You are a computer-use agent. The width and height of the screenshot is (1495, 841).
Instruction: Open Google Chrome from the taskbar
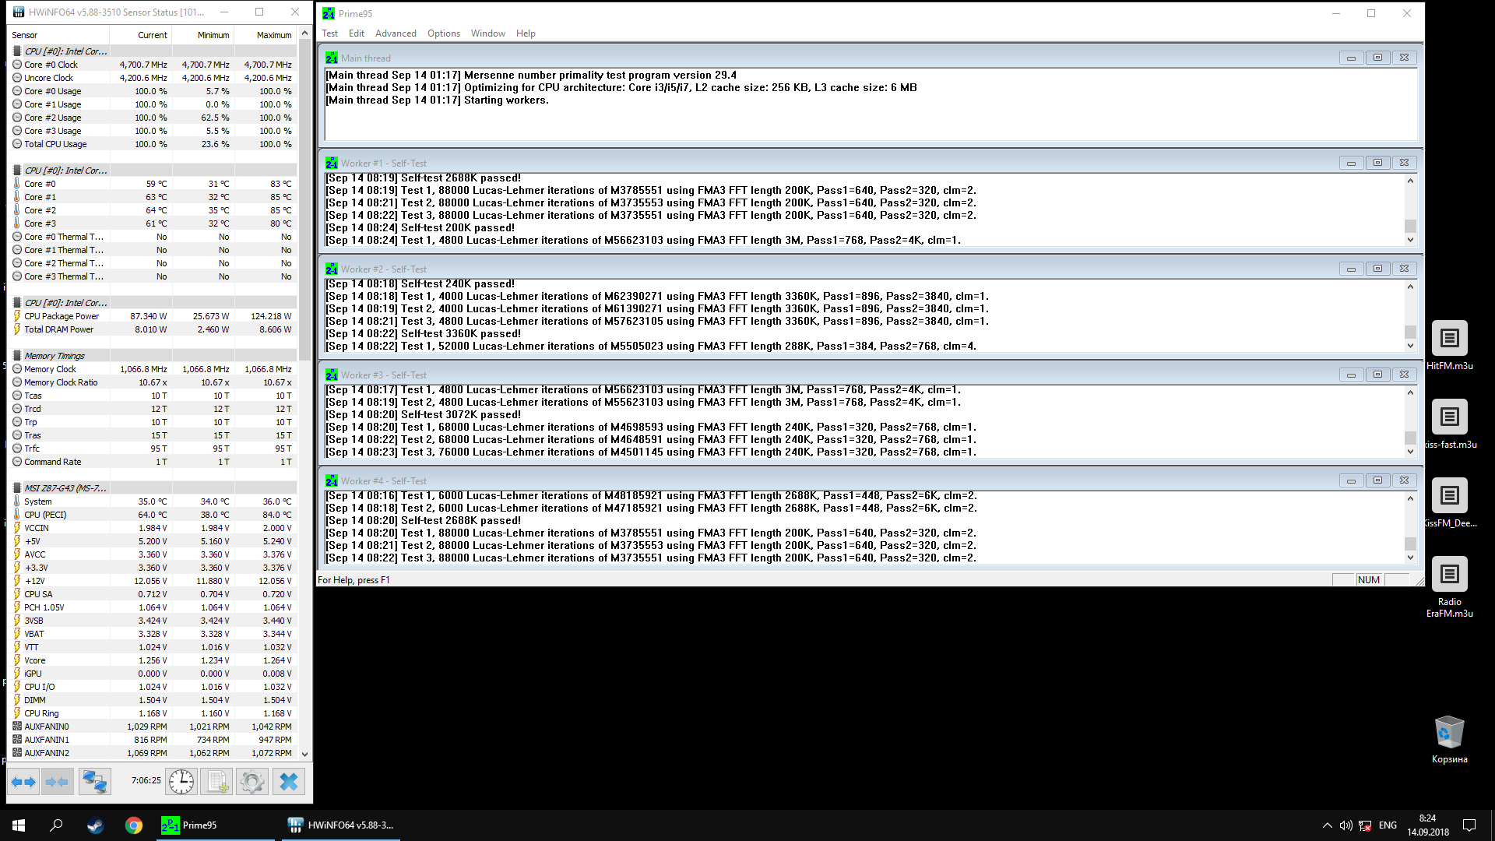point(134,825)
